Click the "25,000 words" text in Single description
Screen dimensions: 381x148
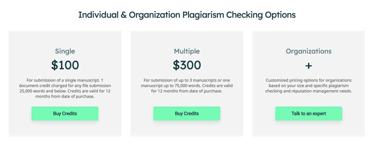click(x=33, y=91)
